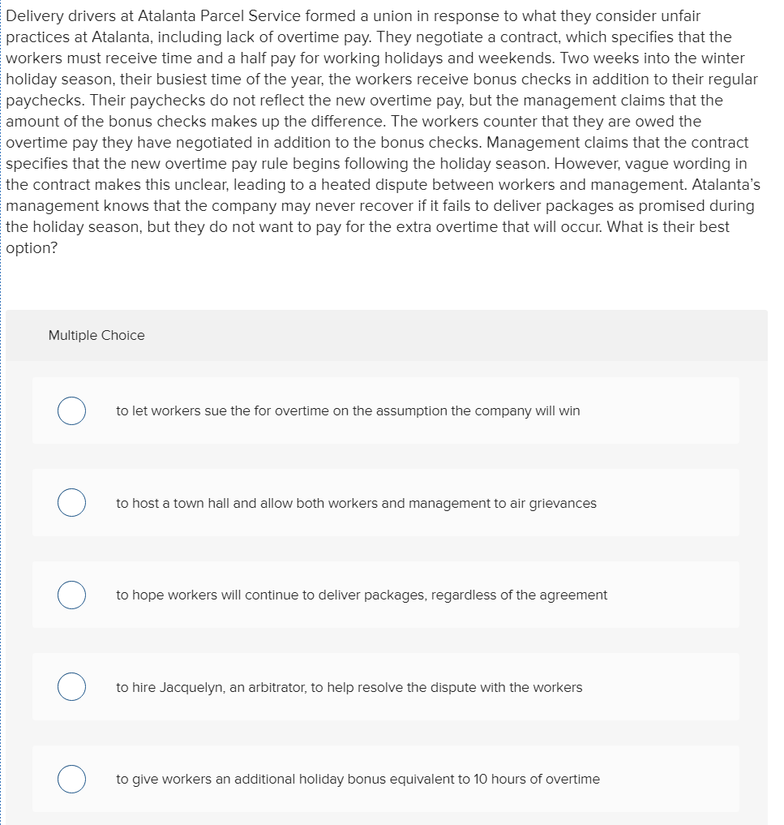784x825 pixels.
Task: Click the "Multiple Choice" heading label
Action: 96,335
